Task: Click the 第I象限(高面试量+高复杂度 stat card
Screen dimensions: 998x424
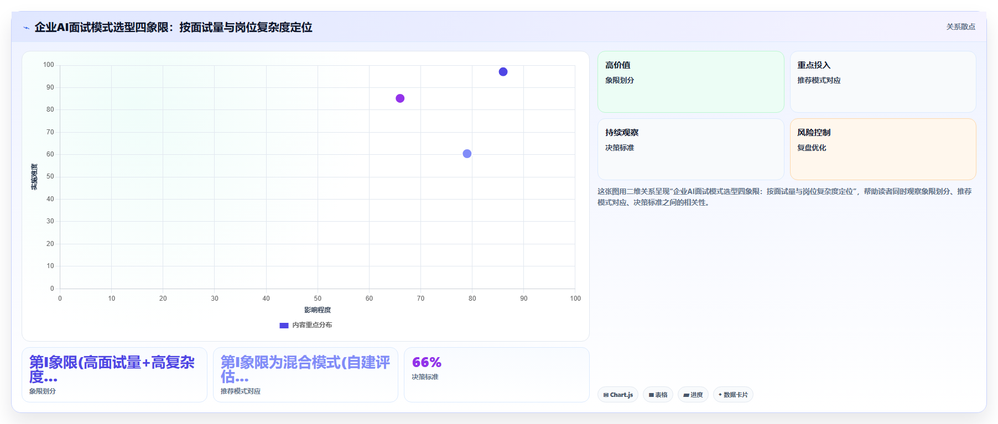Action: click(114, 375)
